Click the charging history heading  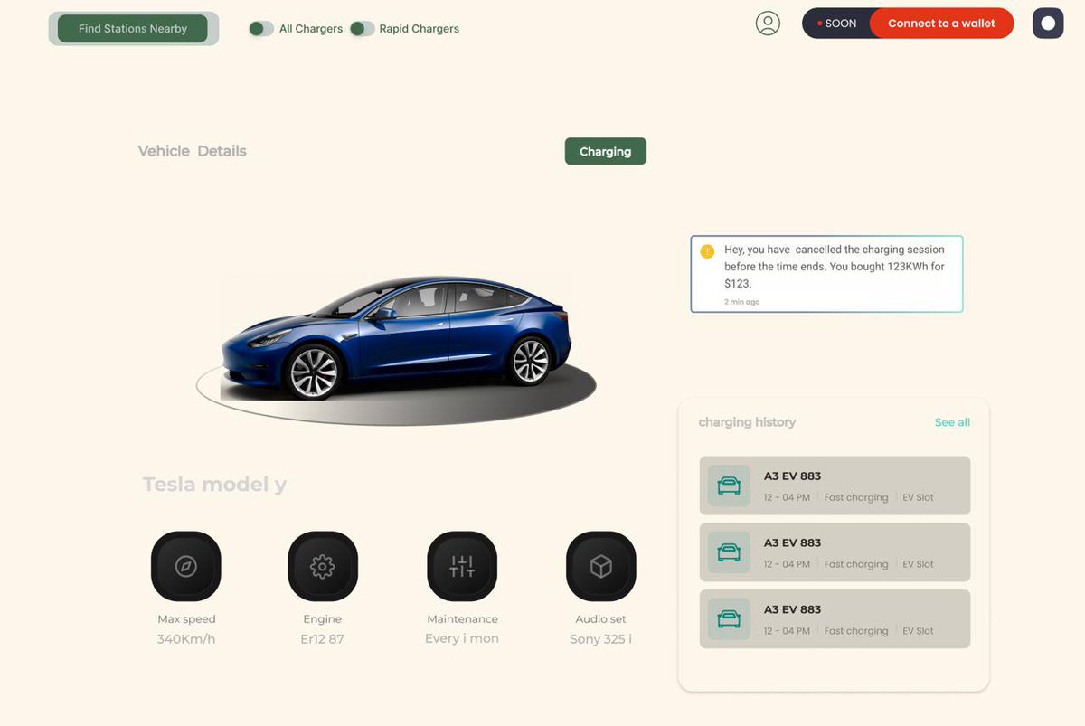[x=747, y=422]
